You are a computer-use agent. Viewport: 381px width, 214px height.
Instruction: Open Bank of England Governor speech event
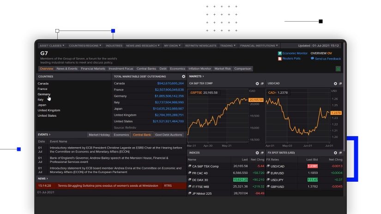[109, 160]
